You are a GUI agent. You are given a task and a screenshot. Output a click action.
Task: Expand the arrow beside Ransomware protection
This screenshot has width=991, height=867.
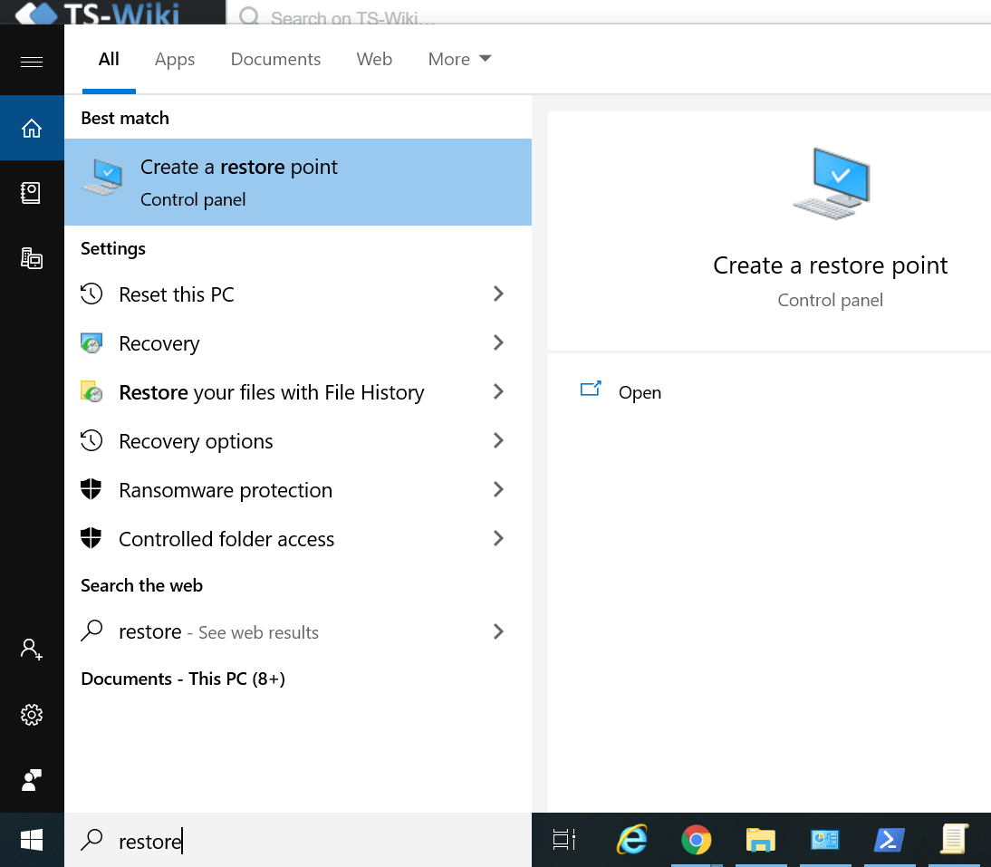click(x=497, y=490)
